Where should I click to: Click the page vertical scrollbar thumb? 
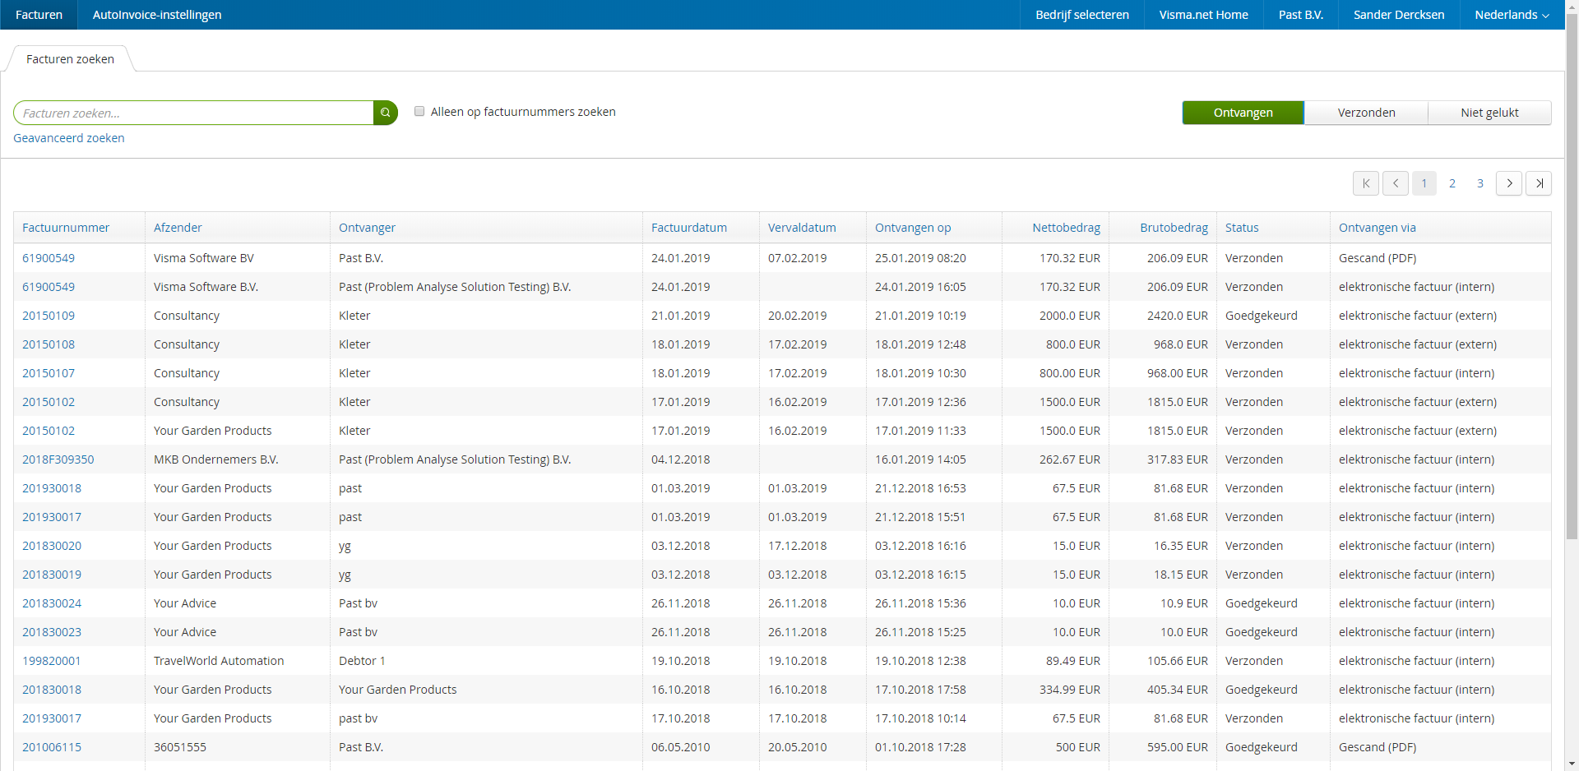[x=1572, y=277]
